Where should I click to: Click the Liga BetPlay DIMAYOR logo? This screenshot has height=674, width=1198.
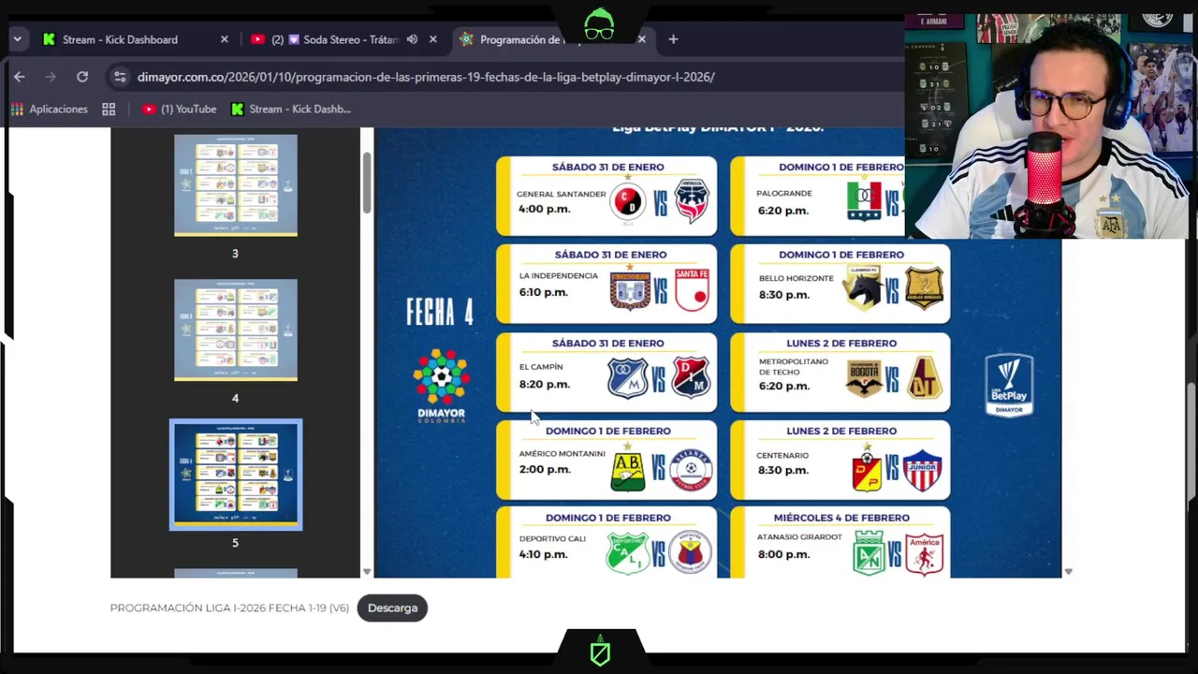(1009, 384)
